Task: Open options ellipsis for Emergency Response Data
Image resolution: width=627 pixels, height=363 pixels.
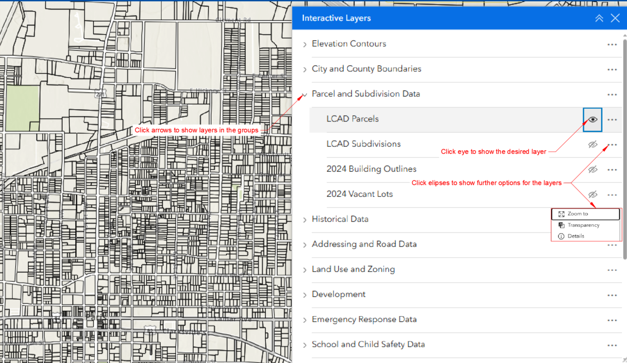Action: click(x=612, y=320)
